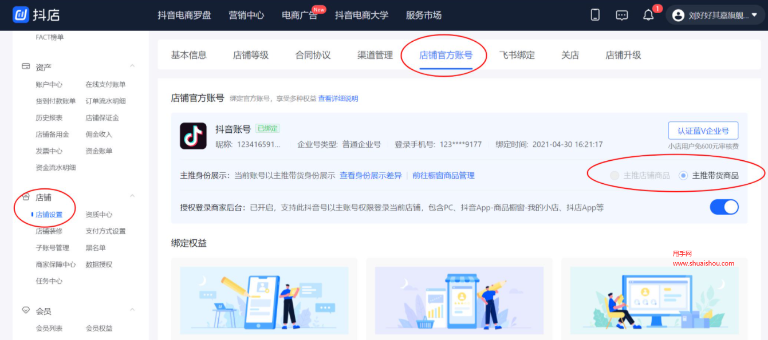Viewport: 768px width, 340px height.
Task: Collapse the 店铺 section chevron
Action: pos(132,196)
